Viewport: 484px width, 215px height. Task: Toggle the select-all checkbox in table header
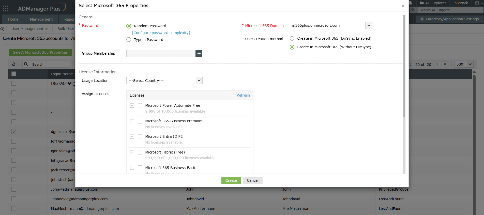click(x=14, y=74)
